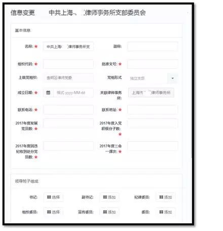Click the 上级党组织 field
The image size is (223, 231).
[x=68, y=78]
